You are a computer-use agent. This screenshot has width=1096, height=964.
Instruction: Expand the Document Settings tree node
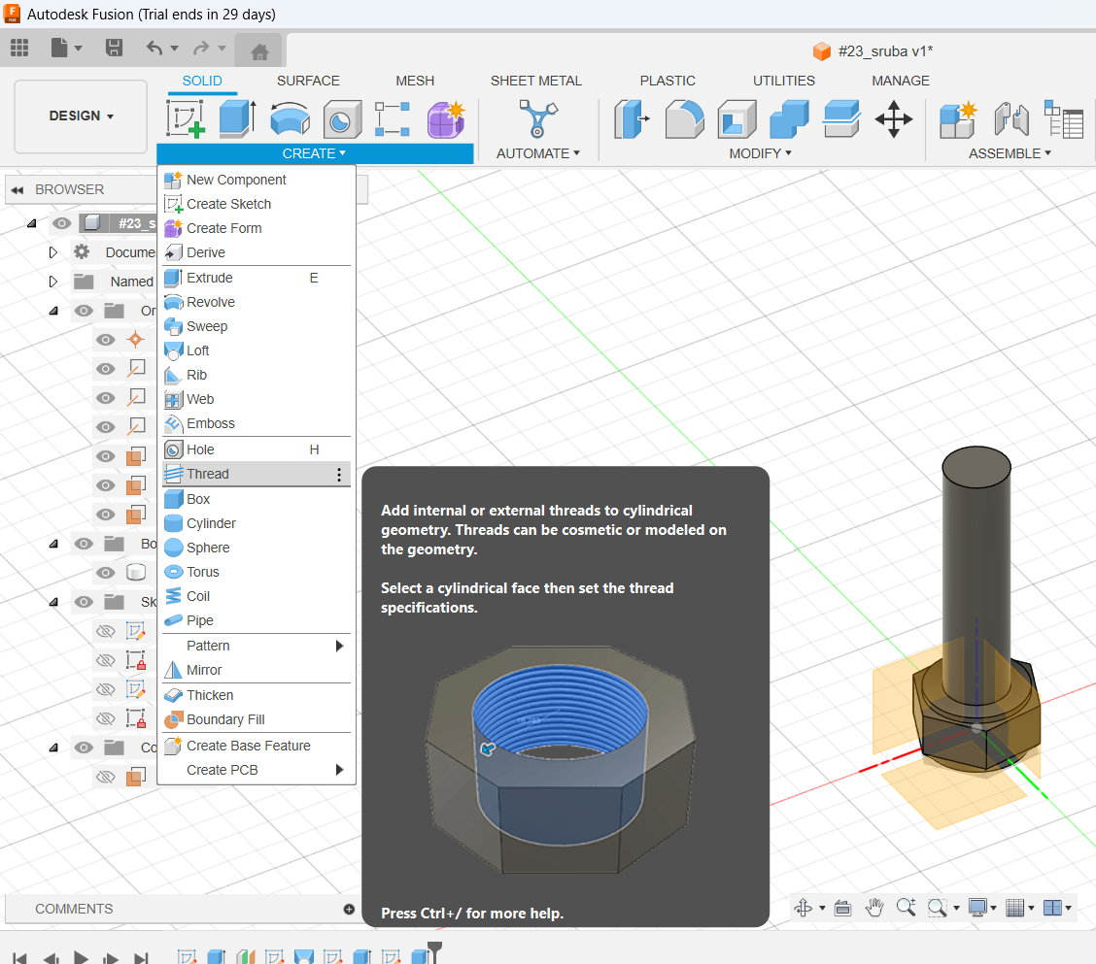point(53,252)
